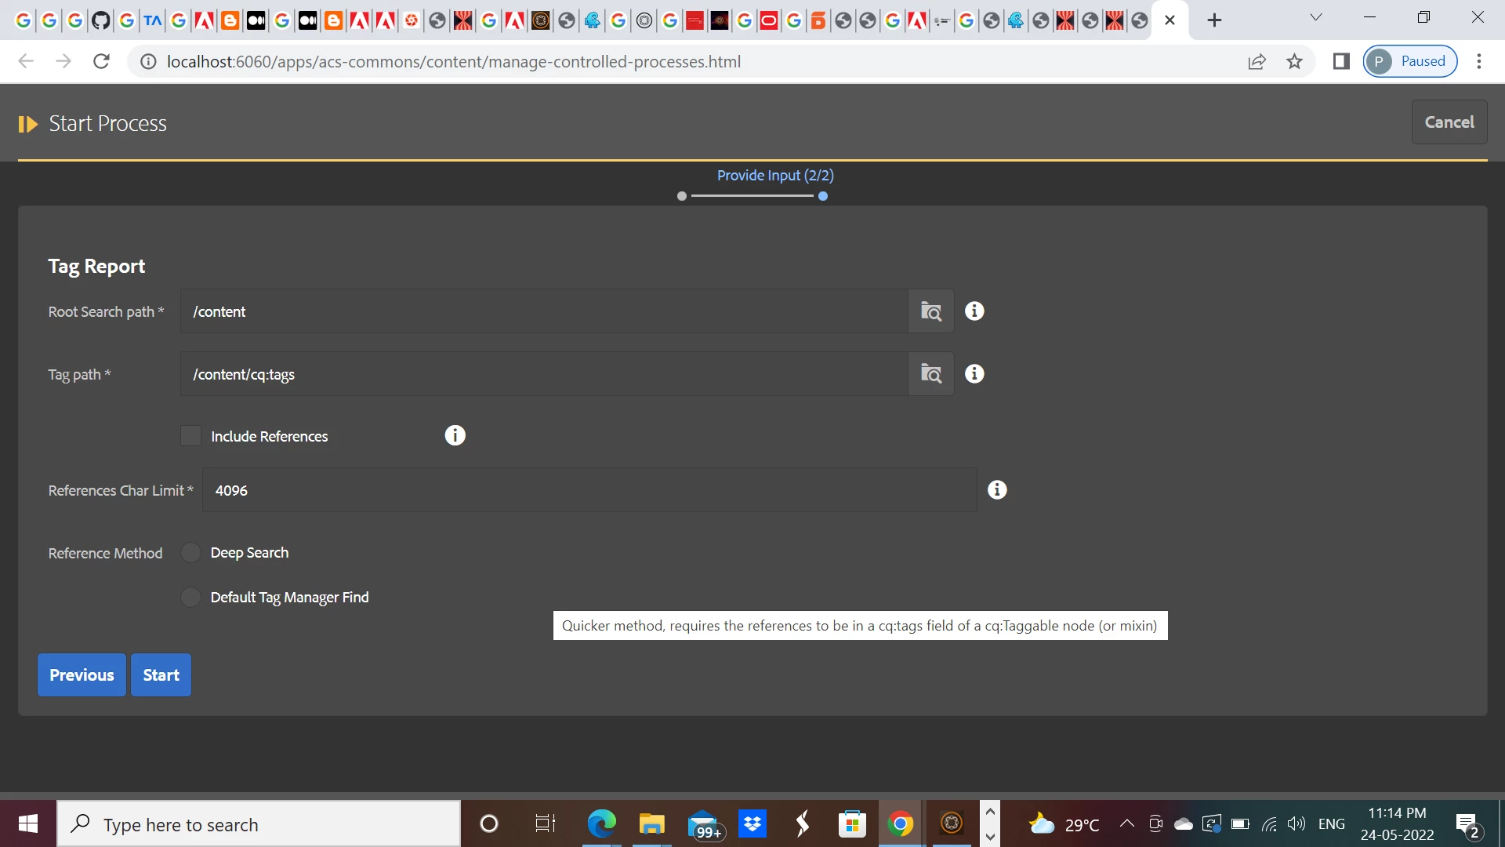The width and height of the screenshot is (1505, 847).
Task: Click the Previous button
Action: point(82,675)
